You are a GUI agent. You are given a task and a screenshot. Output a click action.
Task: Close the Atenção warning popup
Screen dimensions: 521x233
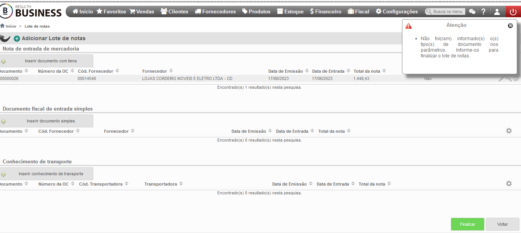[x=510, y=26]
